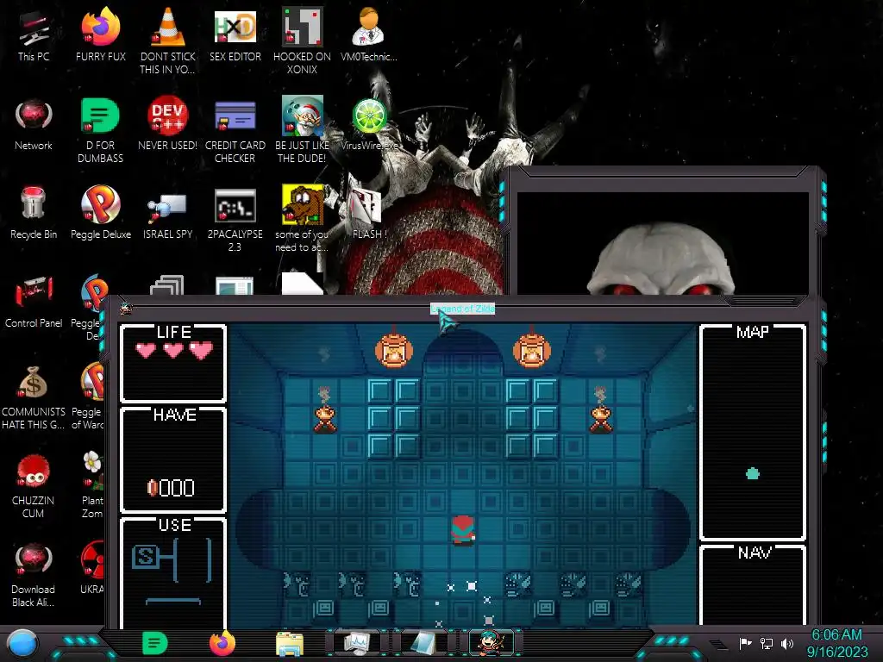Switch to the notepad-like taskbar window
The width and height of the screenshot is (883, 662).
point(424,643)
